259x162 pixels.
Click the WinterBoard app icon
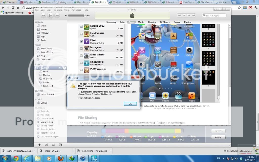click(189, 65)
